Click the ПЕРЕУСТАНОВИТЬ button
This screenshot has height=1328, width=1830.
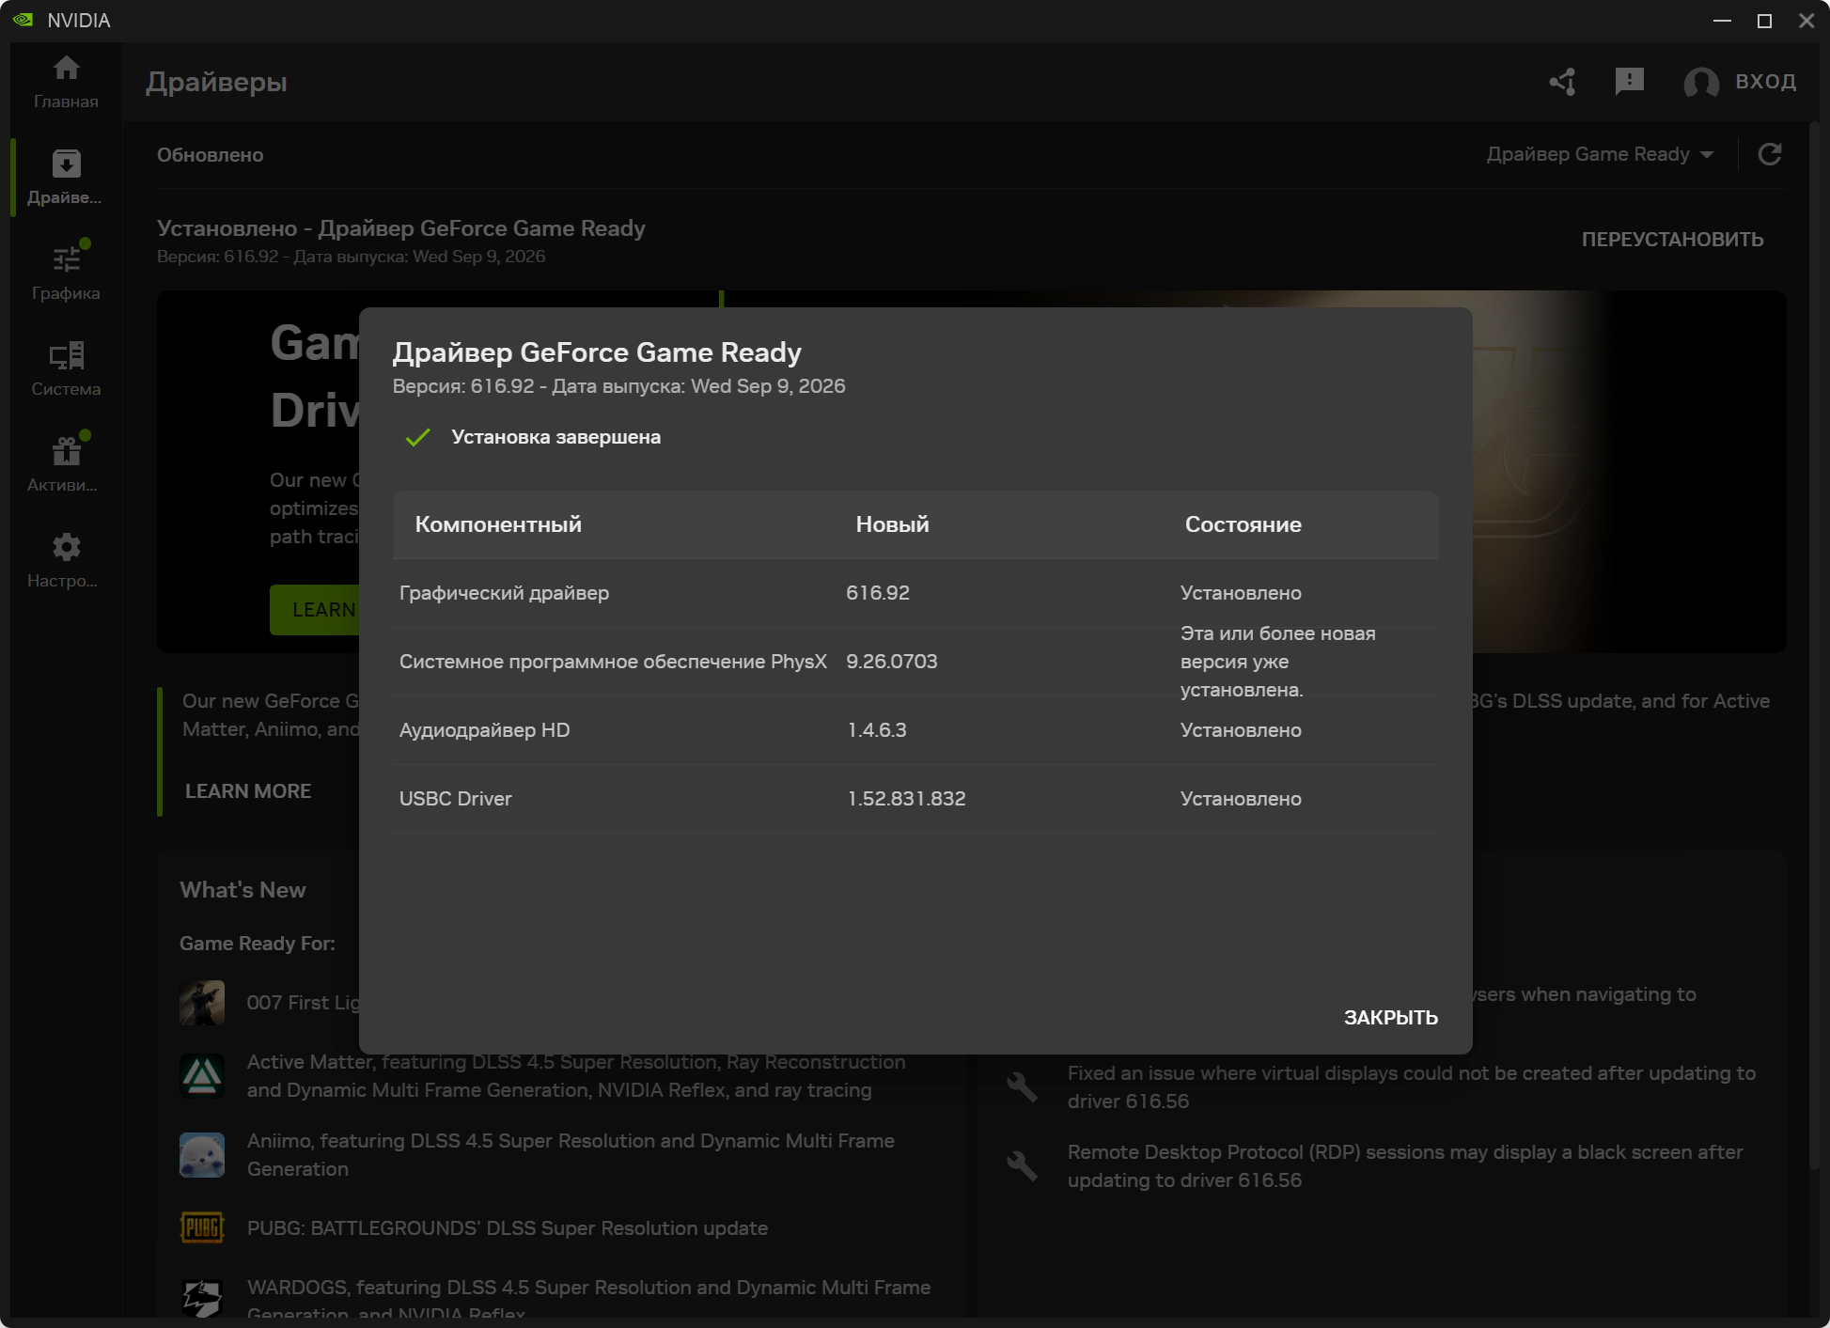(x=1672, y=239)
